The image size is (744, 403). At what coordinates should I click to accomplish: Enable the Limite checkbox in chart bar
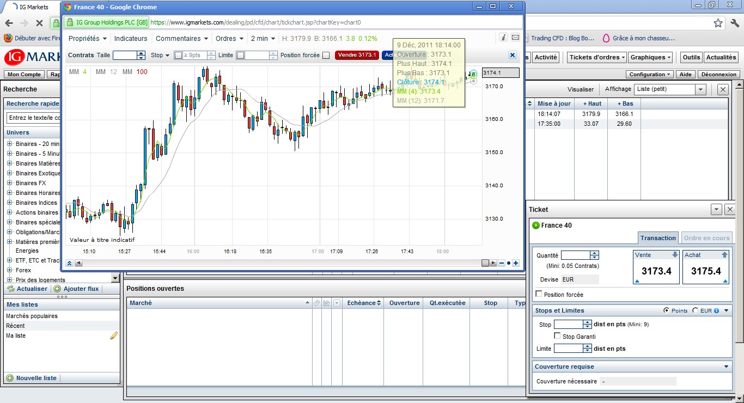click(x=240, y=55)
